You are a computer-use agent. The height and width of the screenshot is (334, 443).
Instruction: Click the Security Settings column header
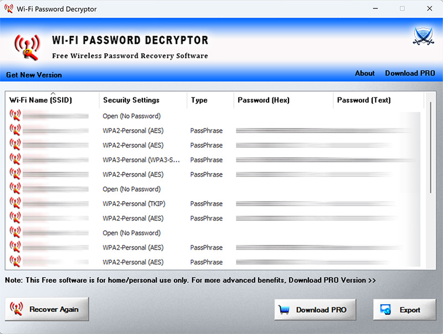point(131,100)
